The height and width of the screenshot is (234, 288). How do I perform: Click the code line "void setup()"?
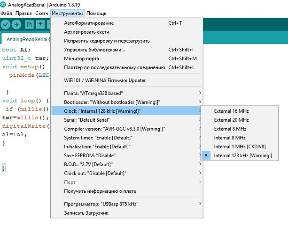23,67
